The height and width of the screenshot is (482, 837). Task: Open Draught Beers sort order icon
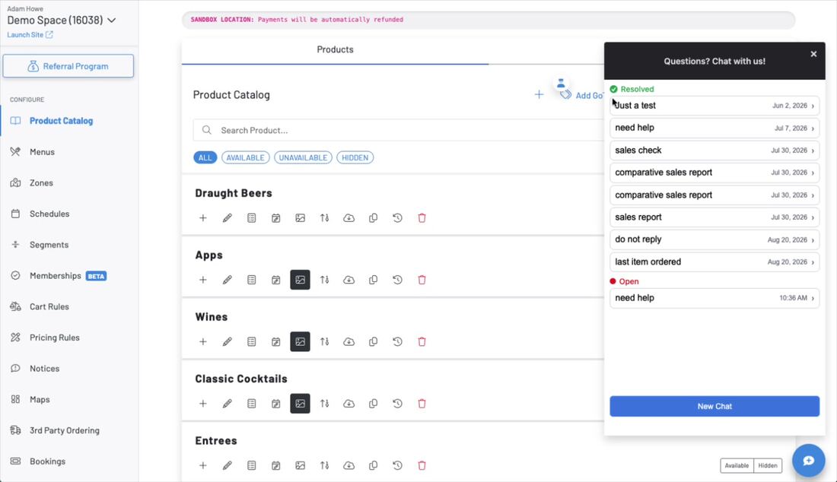[325, 217]
